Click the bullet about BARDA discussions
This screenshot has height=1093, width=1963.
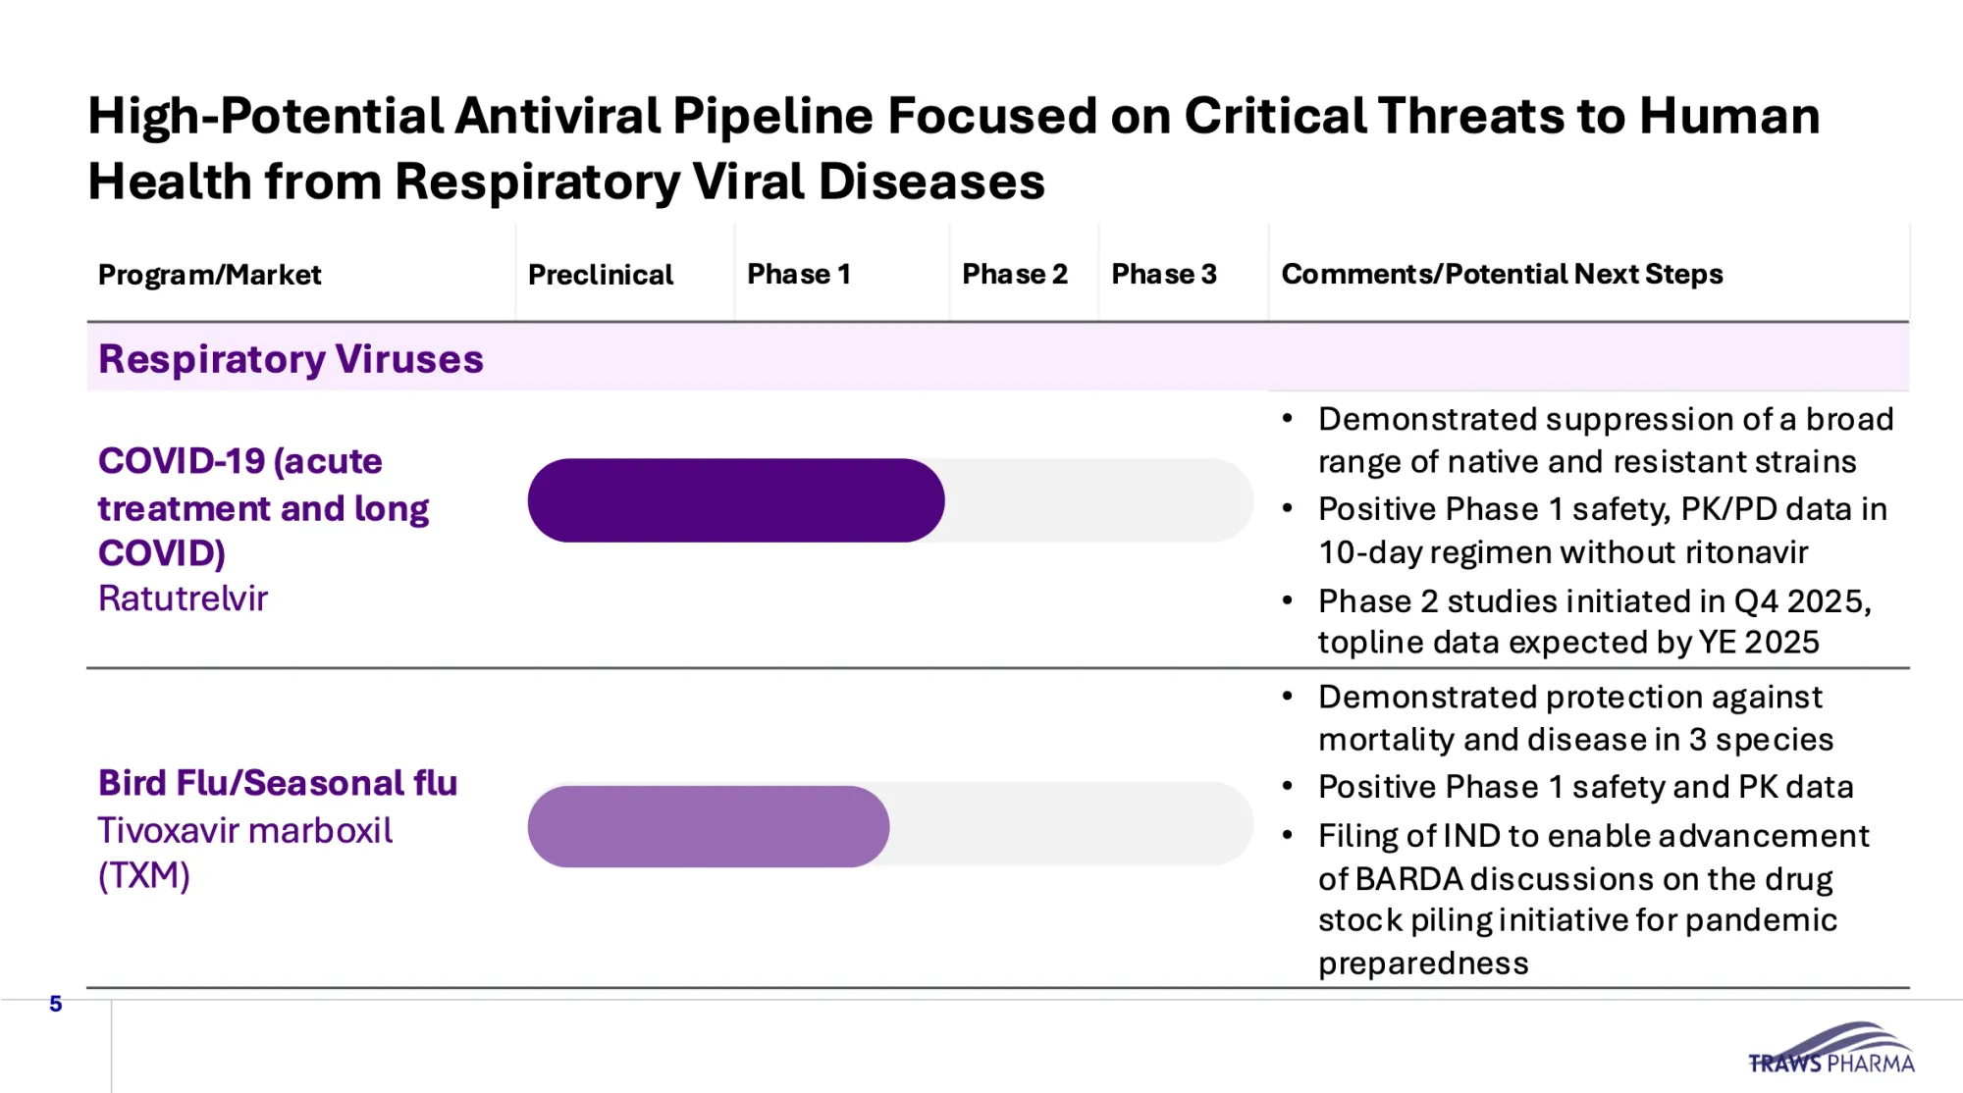click(x=1592, y=899)
